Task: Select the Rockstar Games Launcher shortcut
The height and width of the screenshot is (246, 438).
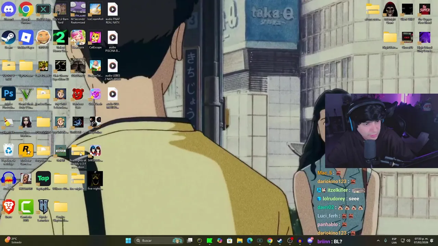Action: (x=26, y=155)
